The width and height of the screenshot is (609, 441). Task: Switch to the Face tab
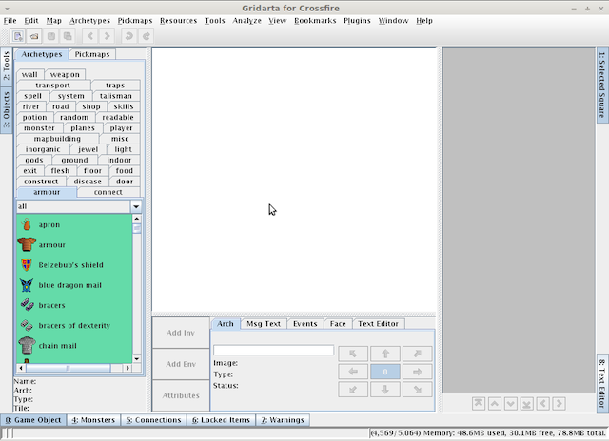pyautogui.click(x=338, y=324)
